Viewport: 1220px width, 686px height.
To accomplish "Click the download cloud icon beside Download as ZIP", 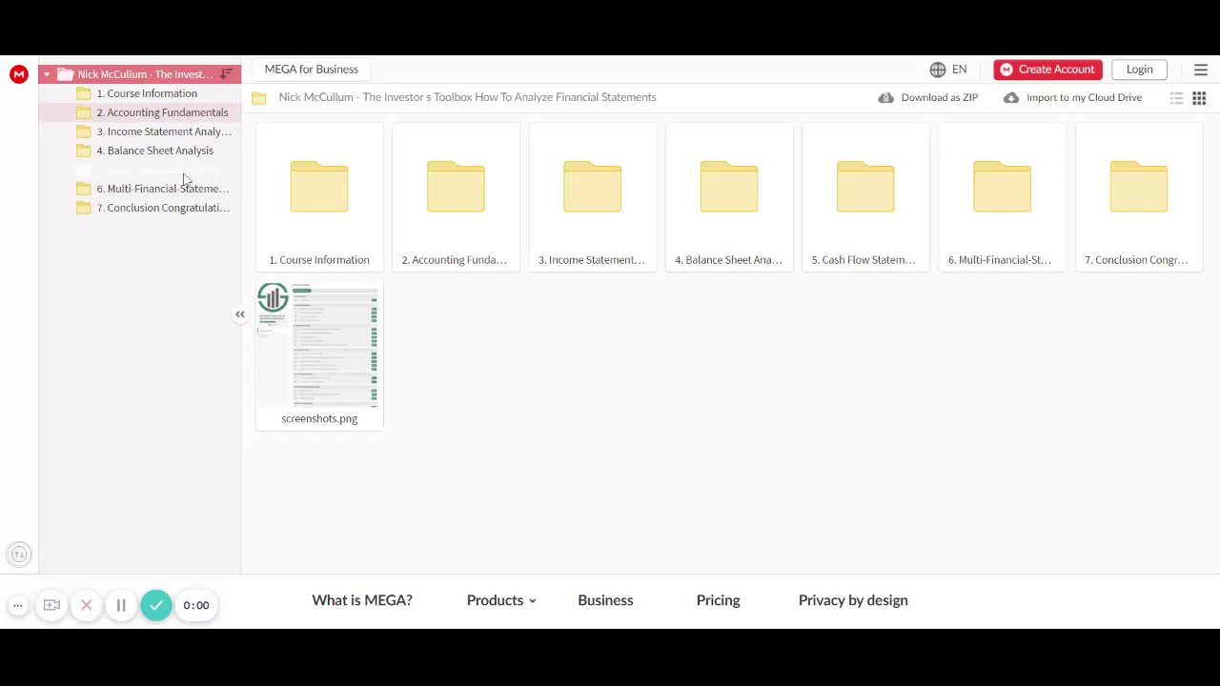I will 886,97.
